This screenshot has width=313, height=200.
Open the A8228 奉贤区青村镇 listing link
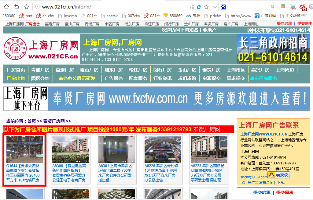(161, 173)
